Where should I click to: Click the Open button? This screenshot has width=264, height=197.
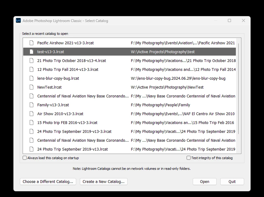(x=205, y=182)
